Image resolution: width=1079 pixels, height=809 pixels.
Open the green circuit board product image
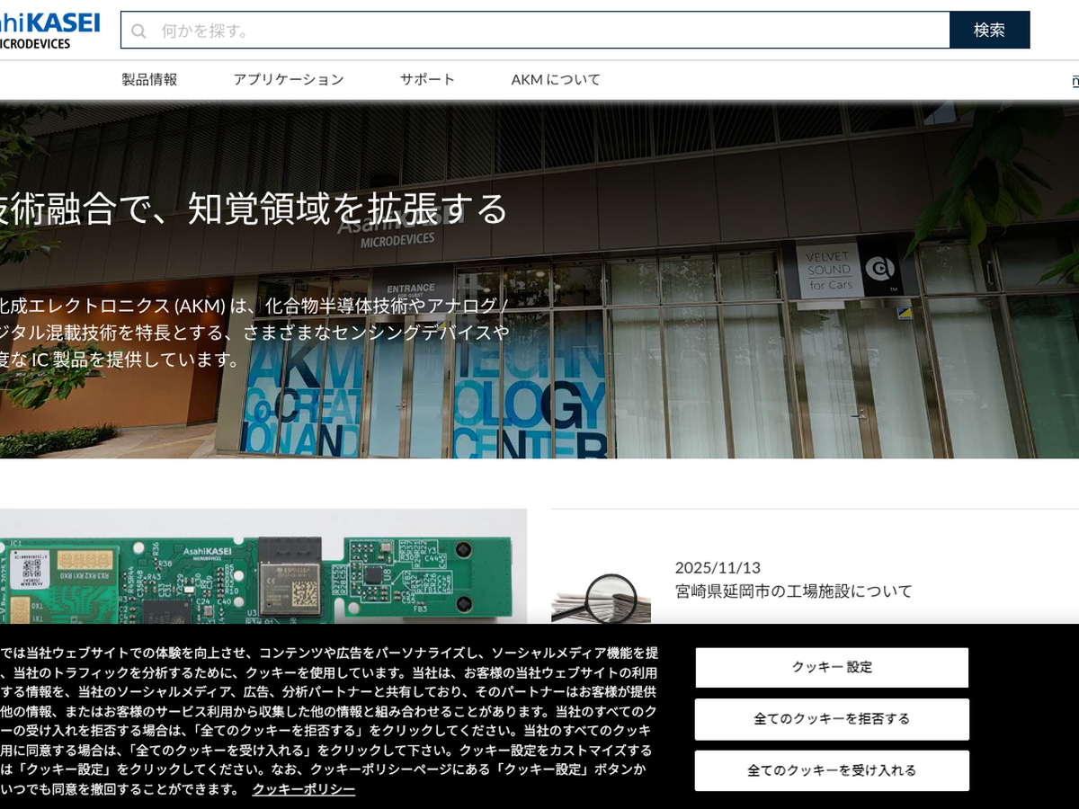[263, 566]
